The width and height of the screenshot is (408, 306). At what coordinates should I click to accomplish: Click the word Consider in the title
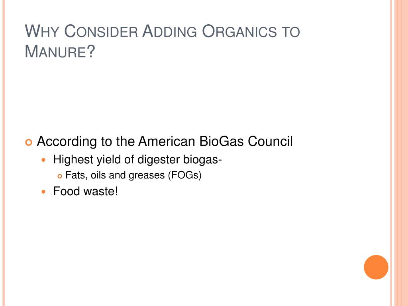pos(101,31)
